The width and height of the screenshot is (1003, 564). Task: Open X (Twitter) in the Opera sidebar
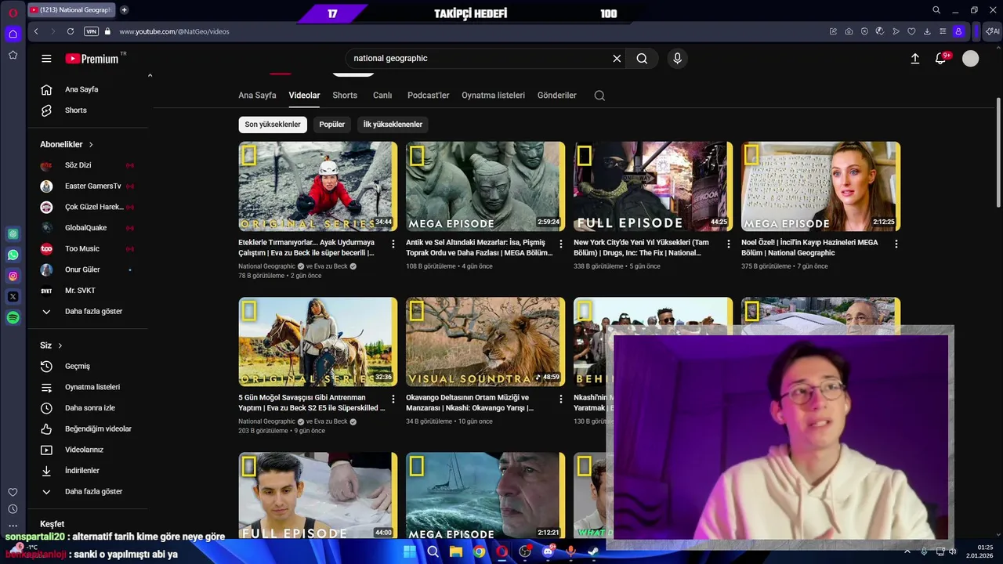tap(13, 297)
